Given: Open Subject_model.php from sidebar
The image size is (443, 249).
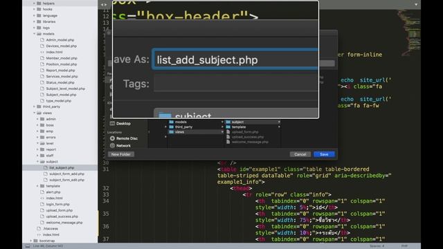Looking at the screenshot, I should coord(61,95).
